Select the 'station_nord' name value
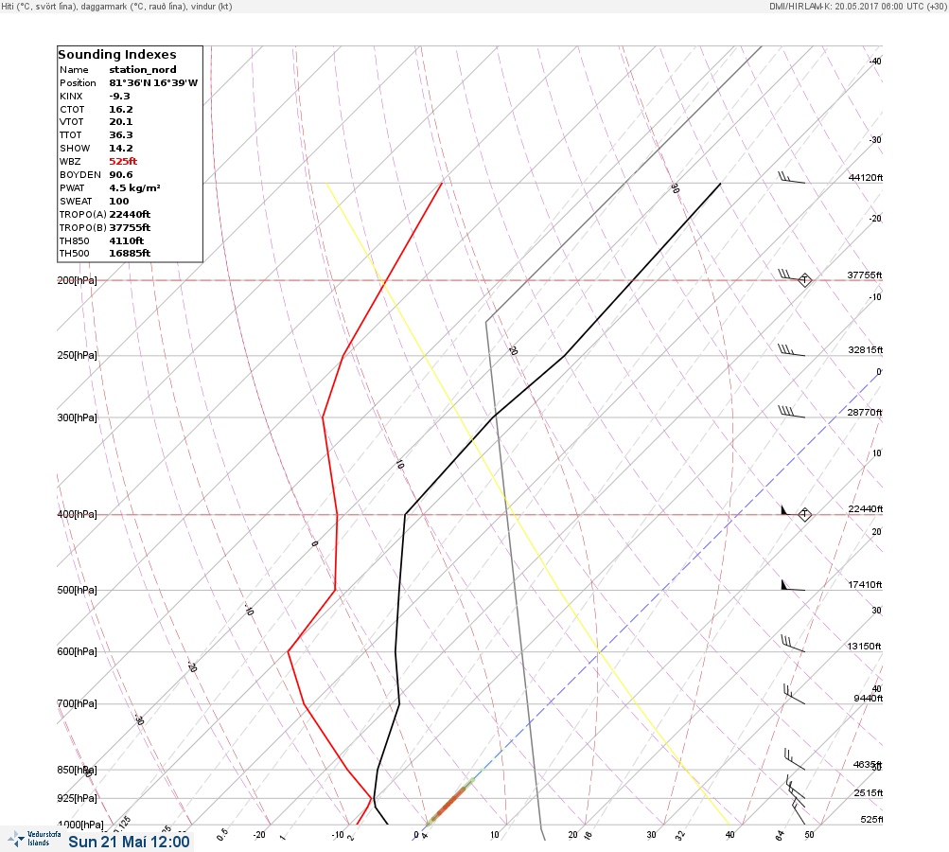The height and width of the screenshot is (852, 949). [143, 70]
